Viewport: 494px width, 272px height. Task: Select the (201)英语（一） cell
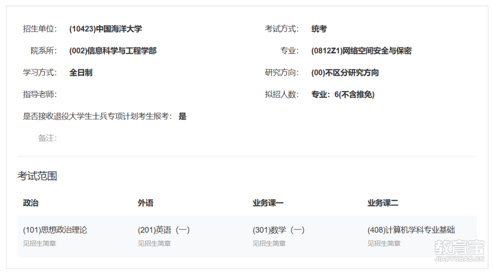tap(164, 230)
